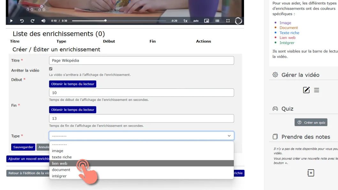338x190 pixels.
Task: Skip forward with forward icon
Action: [x=33, y=21]
